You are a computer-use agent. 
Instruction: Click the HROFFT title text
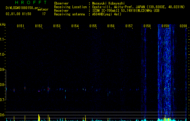click(x=31, y=2)
